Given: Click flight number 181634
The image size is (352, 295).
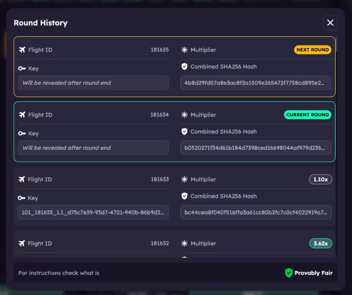Looking at the screenshot, I should click(x=160, y=115).
